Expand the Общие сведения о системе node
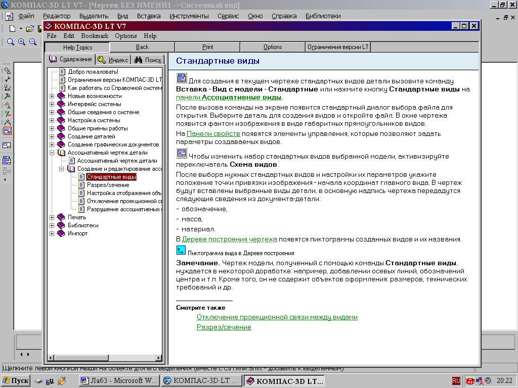The image size is (518, 388). click(52, 112)
